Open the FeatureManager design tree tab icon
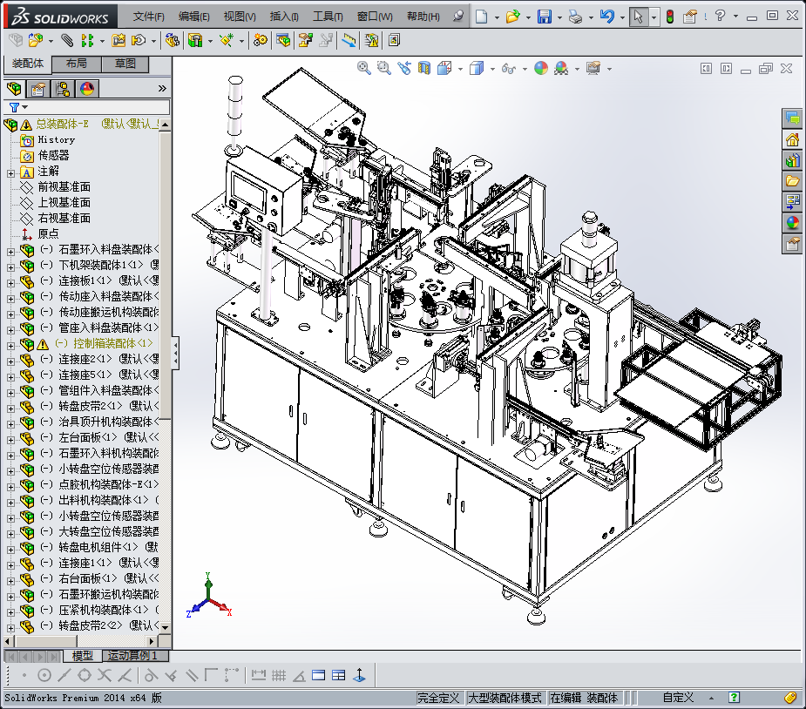 15,89
